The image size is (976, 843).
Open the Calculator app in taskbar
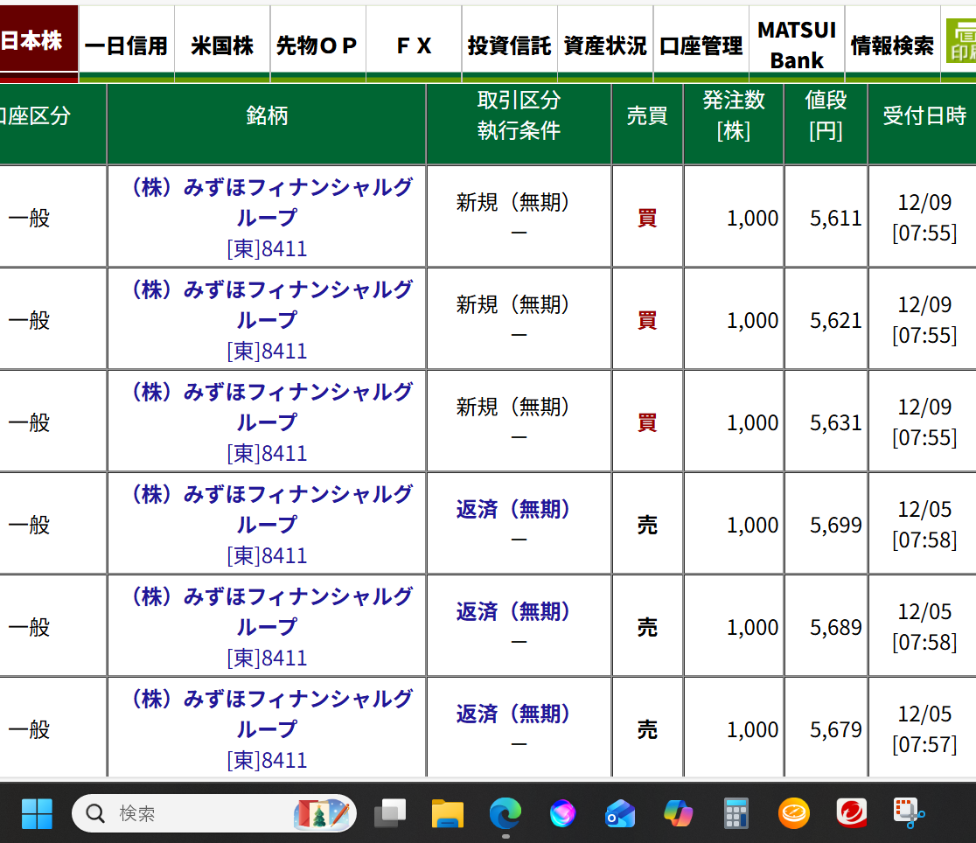coord(736,814)
